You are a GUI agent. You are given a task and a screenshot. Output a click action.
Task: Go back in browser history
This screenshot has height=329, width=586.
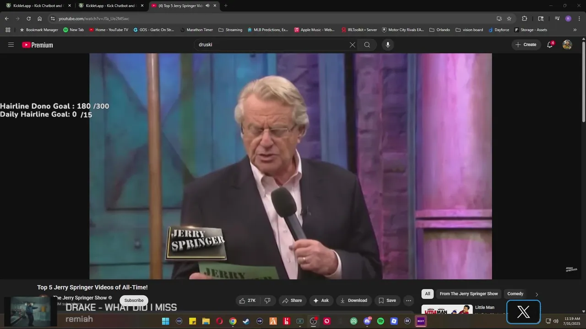[x=6, y=19]
